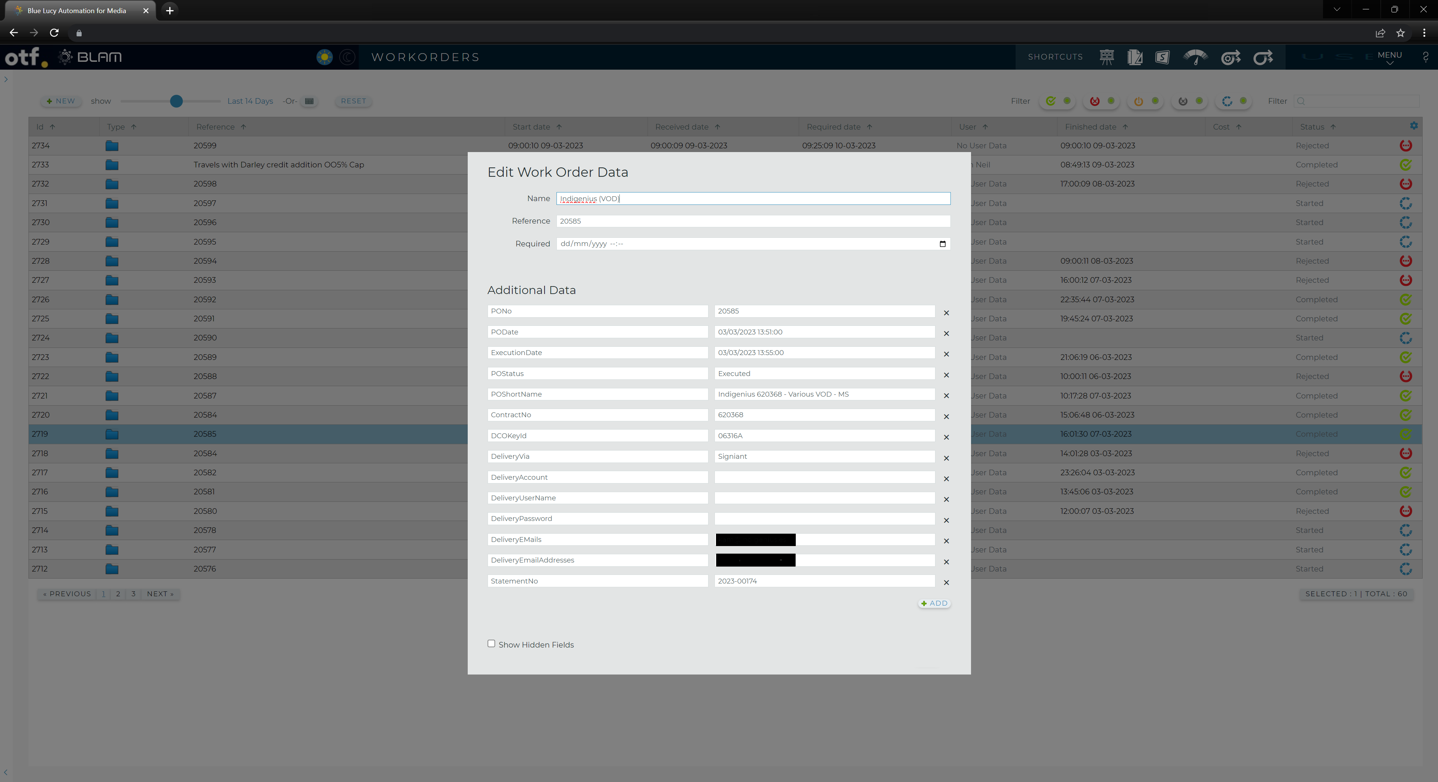Expand the left side panel chevron
The image size is (1438, 782).
(x=6, y=79)
